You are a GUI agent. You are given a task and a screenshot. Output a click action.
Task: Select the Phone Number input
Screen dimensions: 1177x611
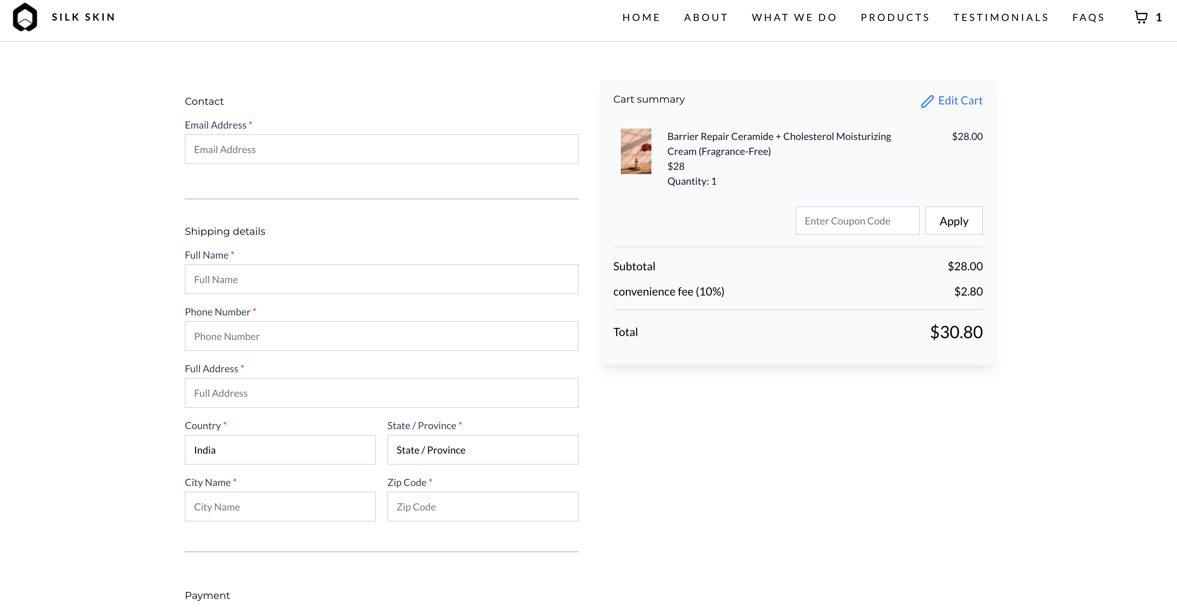click(x=381, y=336)
